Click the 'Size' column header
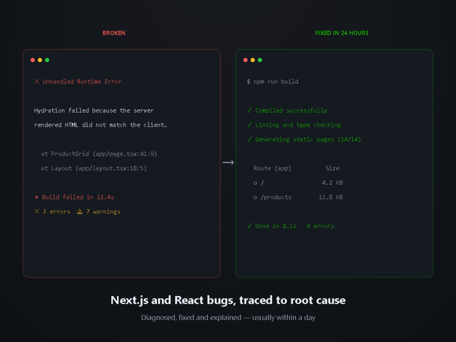 tap(332, 168)
